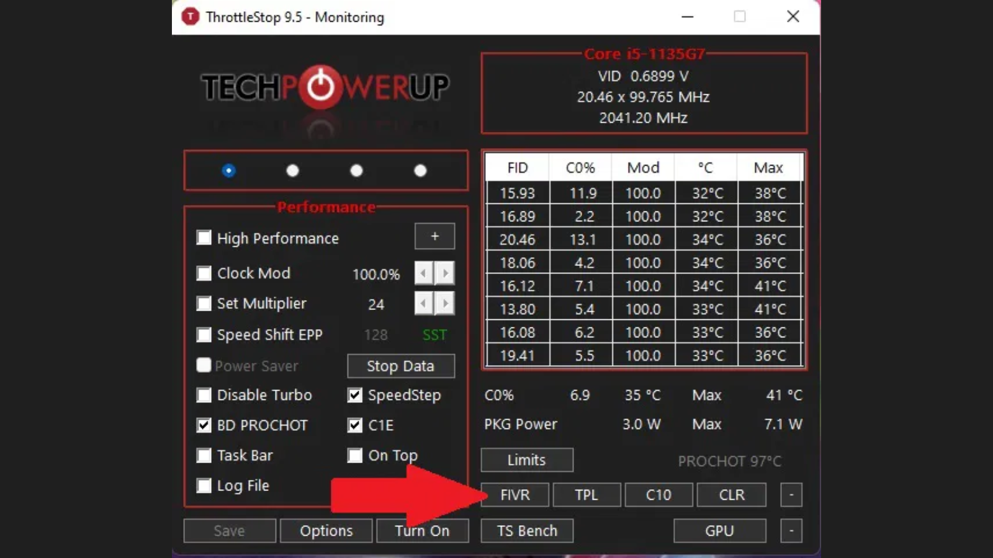993x558 pixels.
Task: Tick the Set Multiplier checkbox
Action: click(204, 303)
